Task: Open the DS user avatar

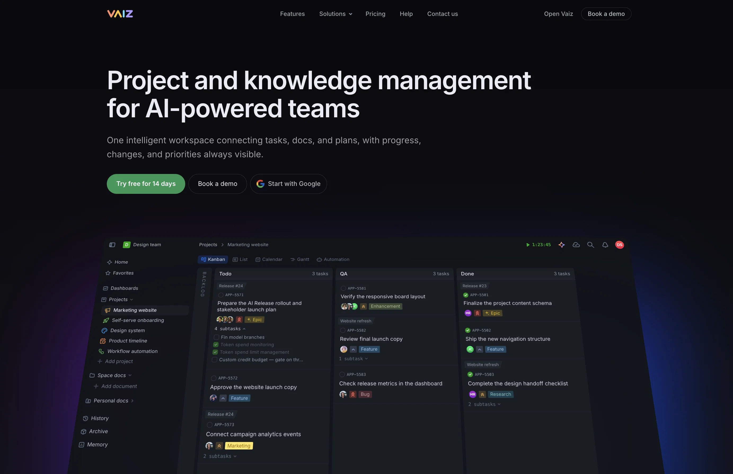Action: [620, 245]
